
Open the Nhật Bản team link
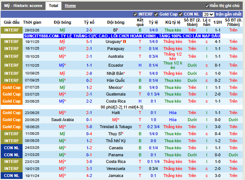click(x=115, y=73)
